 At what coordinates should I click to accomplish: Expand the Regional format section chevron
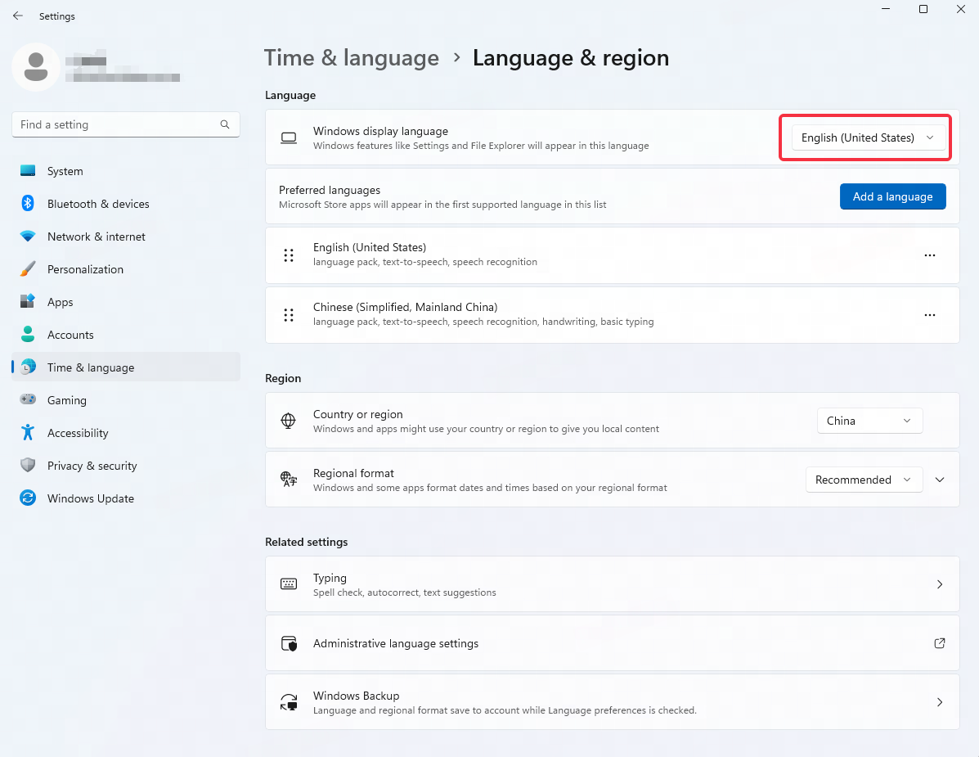pos(940,480)
